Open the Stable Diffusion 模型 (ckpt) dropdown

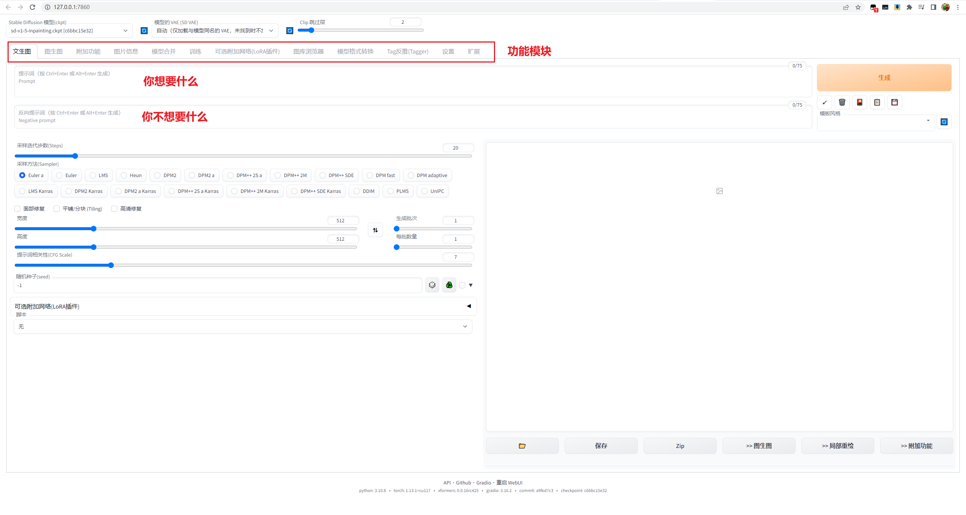(x=69, y=31)
